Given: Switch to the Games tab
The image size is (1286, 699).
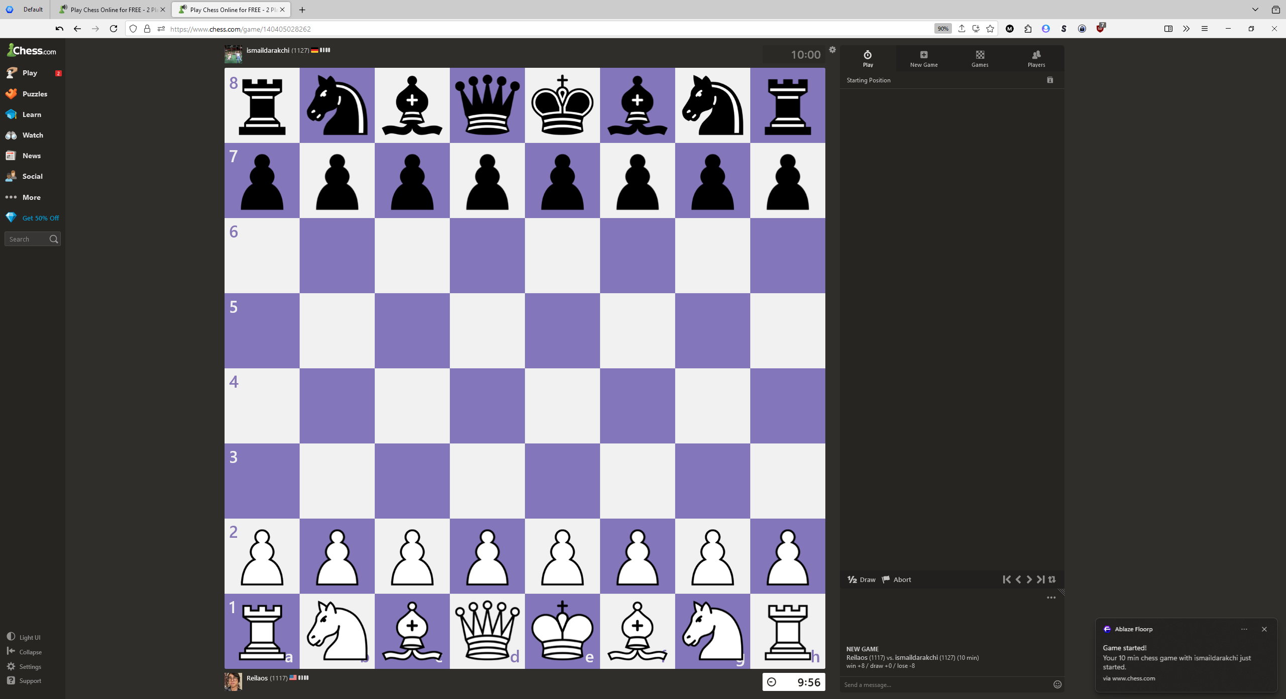Looking at the screenshot, I should click(x=980, y=58).
